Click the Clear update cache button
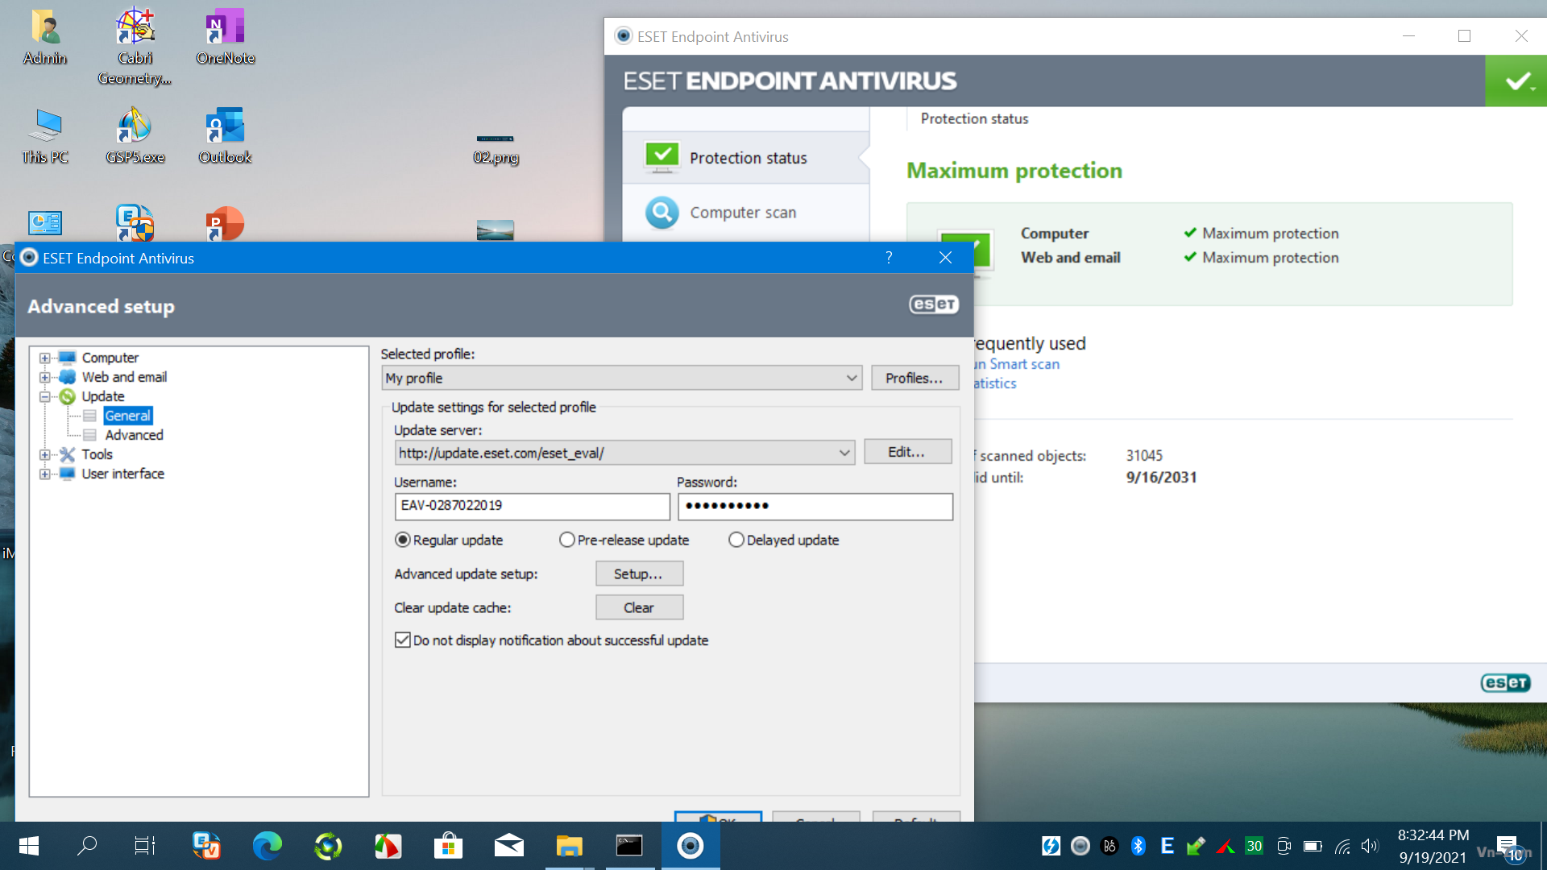The width and height of the screenshot is (1547, 870). [x=638, y=607]
